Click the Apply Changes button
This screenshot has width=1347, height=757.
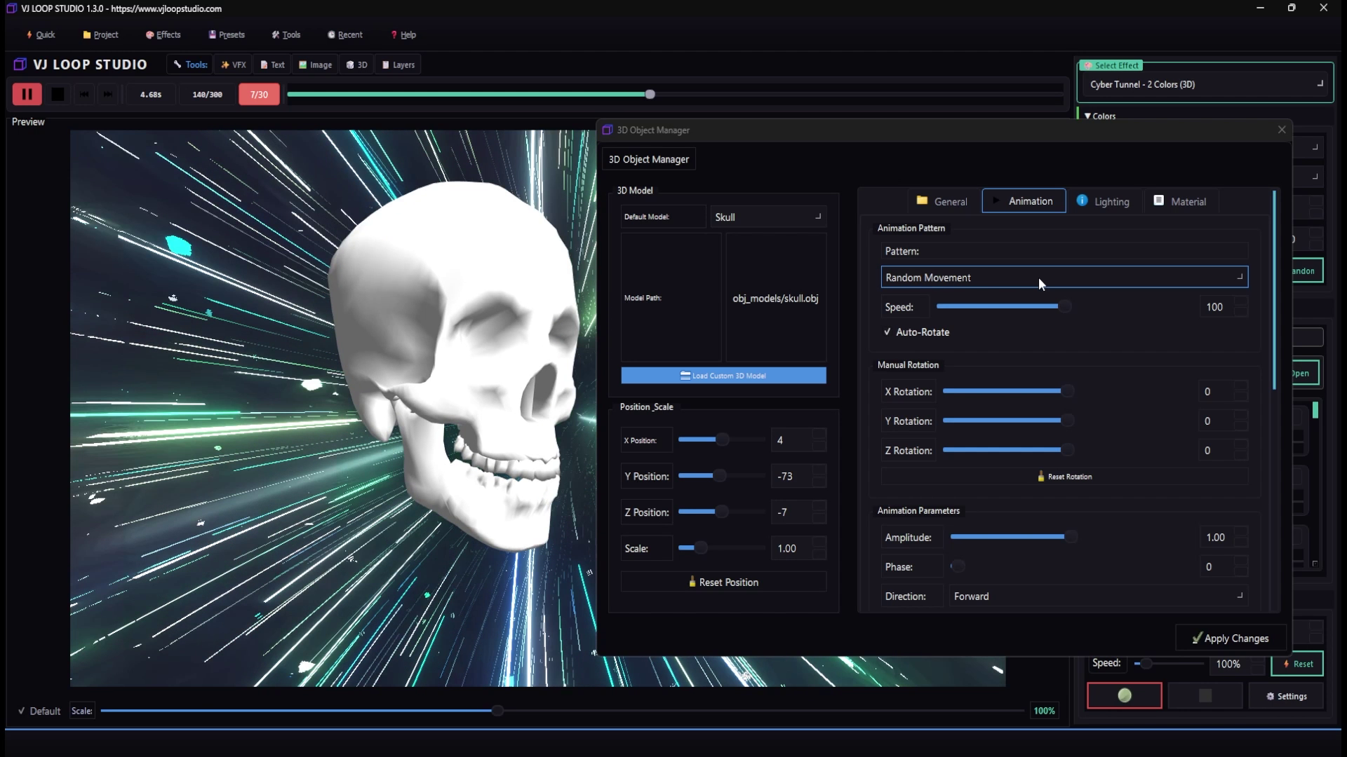[x=1231, y=639]
